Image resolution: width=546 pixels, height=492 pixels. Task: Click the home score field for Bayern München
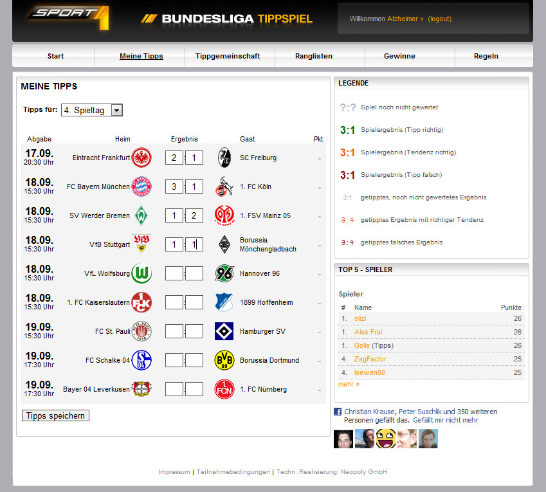pos(174,187)
